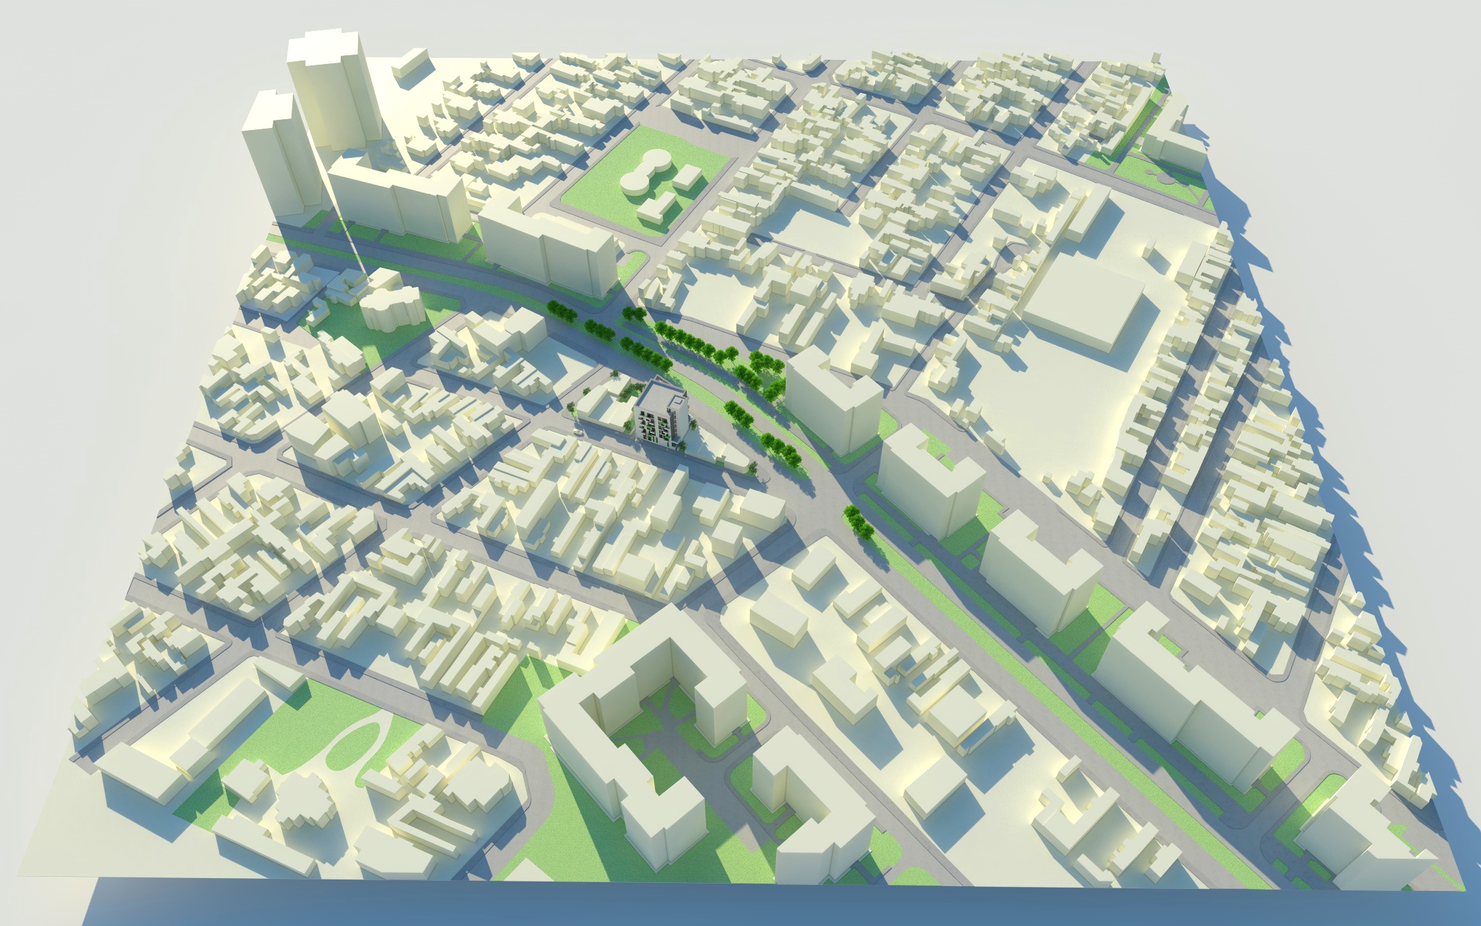Click the blue shadow strip below the model
The height and width of the screenshot is (926, 1481).
pyautogui.click(x=740, y=906)
